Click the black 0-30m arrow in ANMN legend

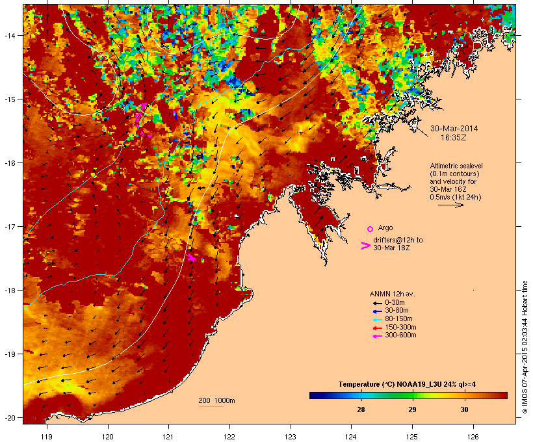[x=377, y=304]
